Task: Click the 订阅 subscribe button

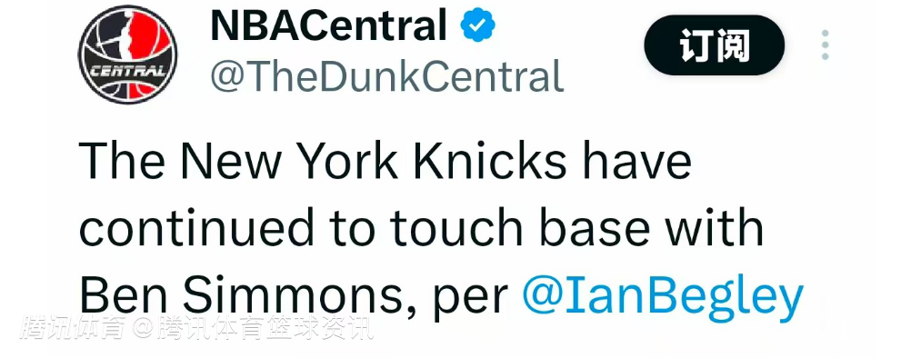Action: click(x=715, y=45)
